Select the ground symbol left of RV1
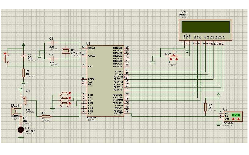The width and height of the screenshot is (249, 155). (153, 62)
